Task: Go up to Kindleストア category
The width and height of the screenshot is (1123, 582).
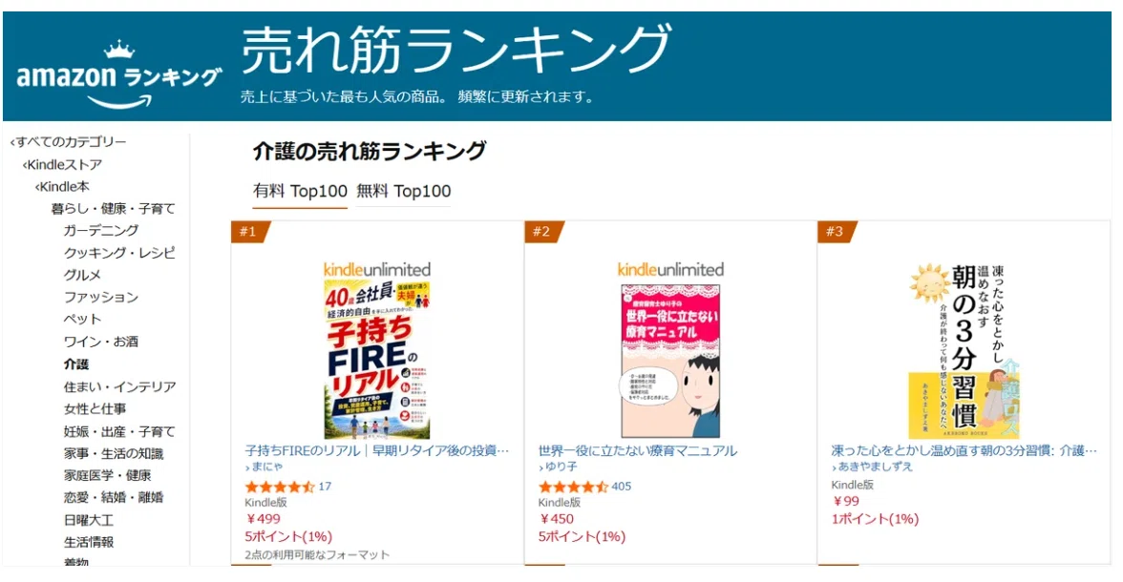Action: (x=62, y=165)
